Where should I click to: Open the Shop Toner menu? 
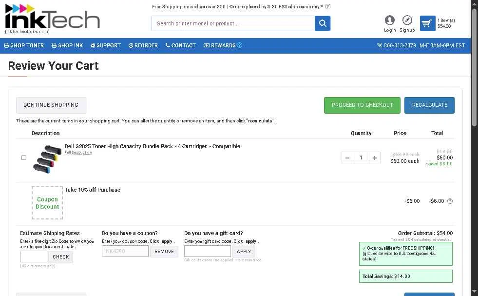(24, 45)
